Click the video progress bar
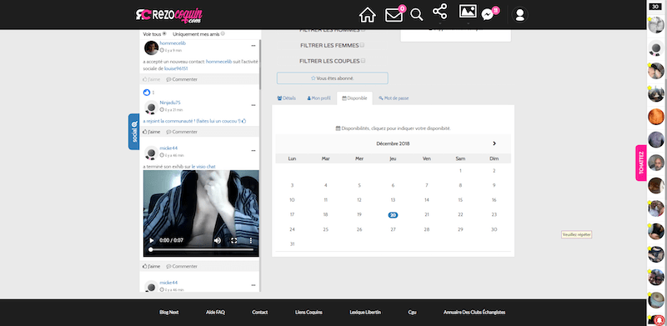Screen dimensions: 667x326 pyautogui.click(x=202, y=250)
